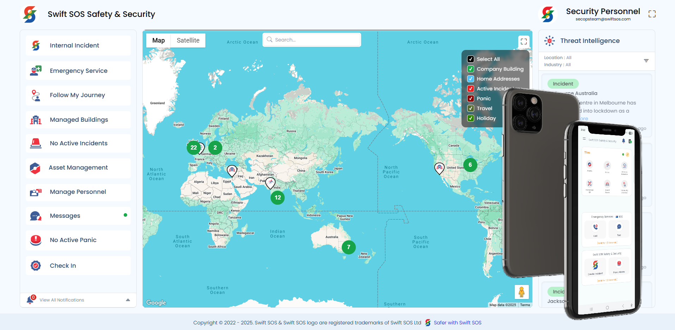
Task: Click the Follow My Journey icon
Action: [x=36, y=95]
